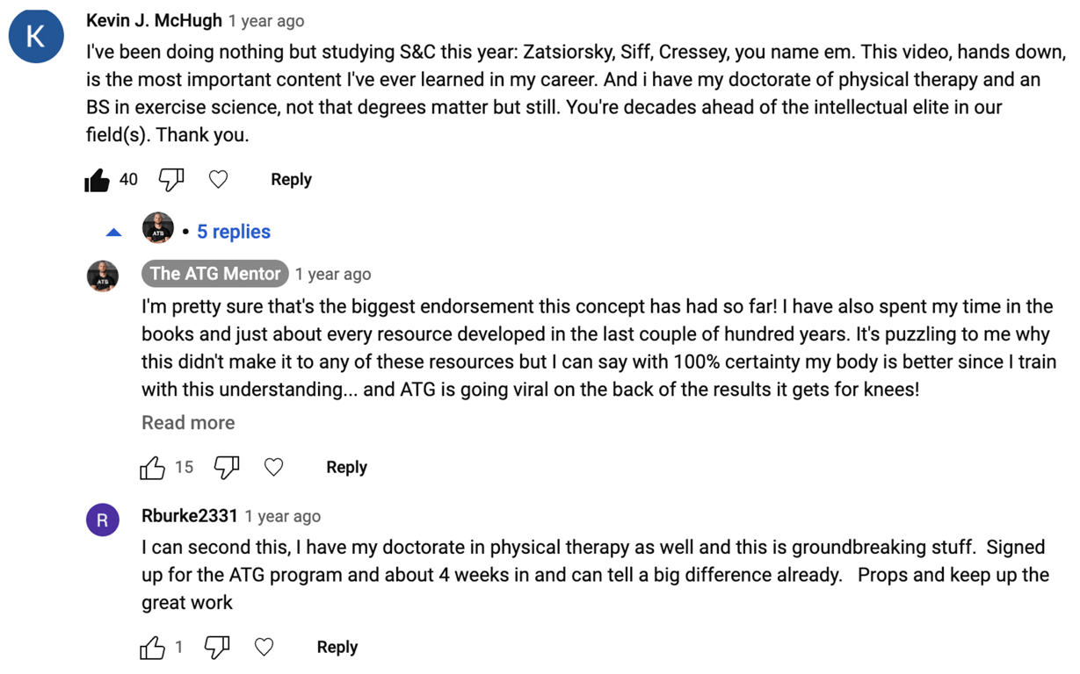Like Kevin J. McHugh's comment
1080x674 pixels.
98,180
